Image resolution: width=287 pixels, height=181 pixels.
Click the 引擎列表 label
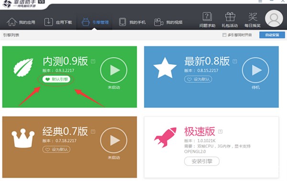tap(11, 35)
